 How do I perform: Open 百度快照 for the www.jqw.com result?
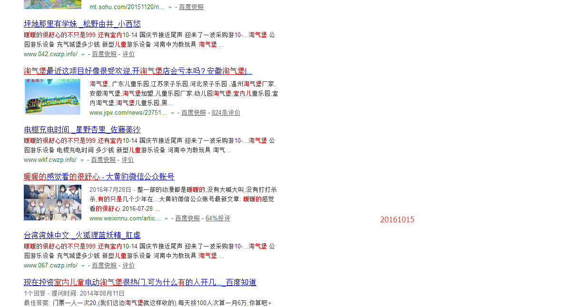pos(194,113)
